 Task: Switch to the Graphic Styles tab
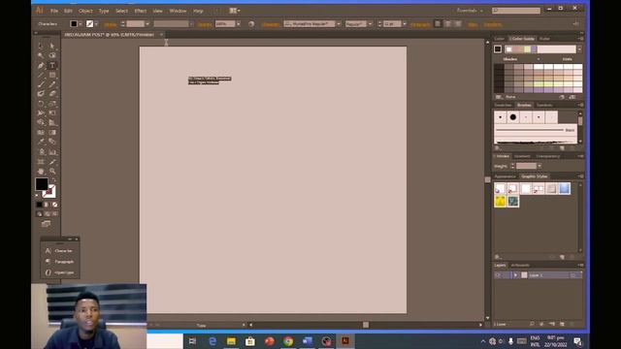click(x=534, y=176)
